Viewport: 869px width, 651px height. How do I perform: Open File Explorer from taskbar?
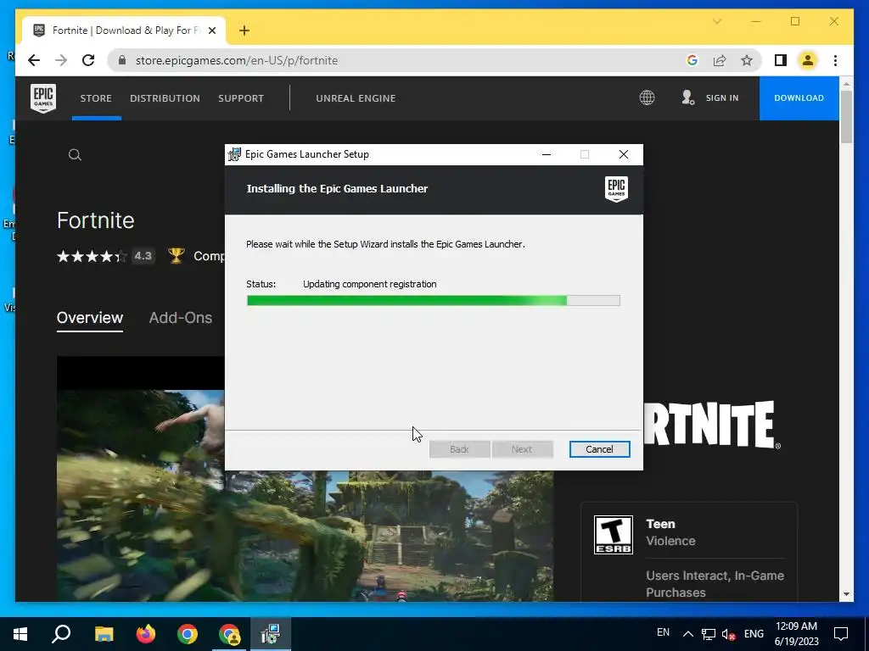pyautogui.click(x=104, y=634)
